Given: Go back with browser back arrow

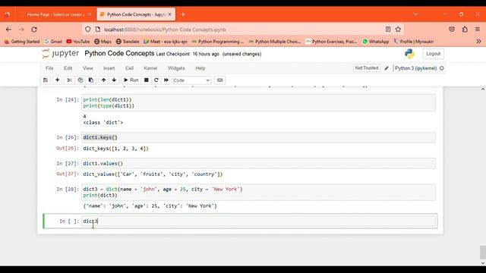Looking at the screenshot, I should coord(8,30).
